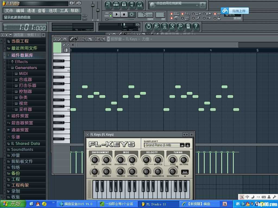
Task: Open the help question mark icon
Action: [x=196, y=27]
